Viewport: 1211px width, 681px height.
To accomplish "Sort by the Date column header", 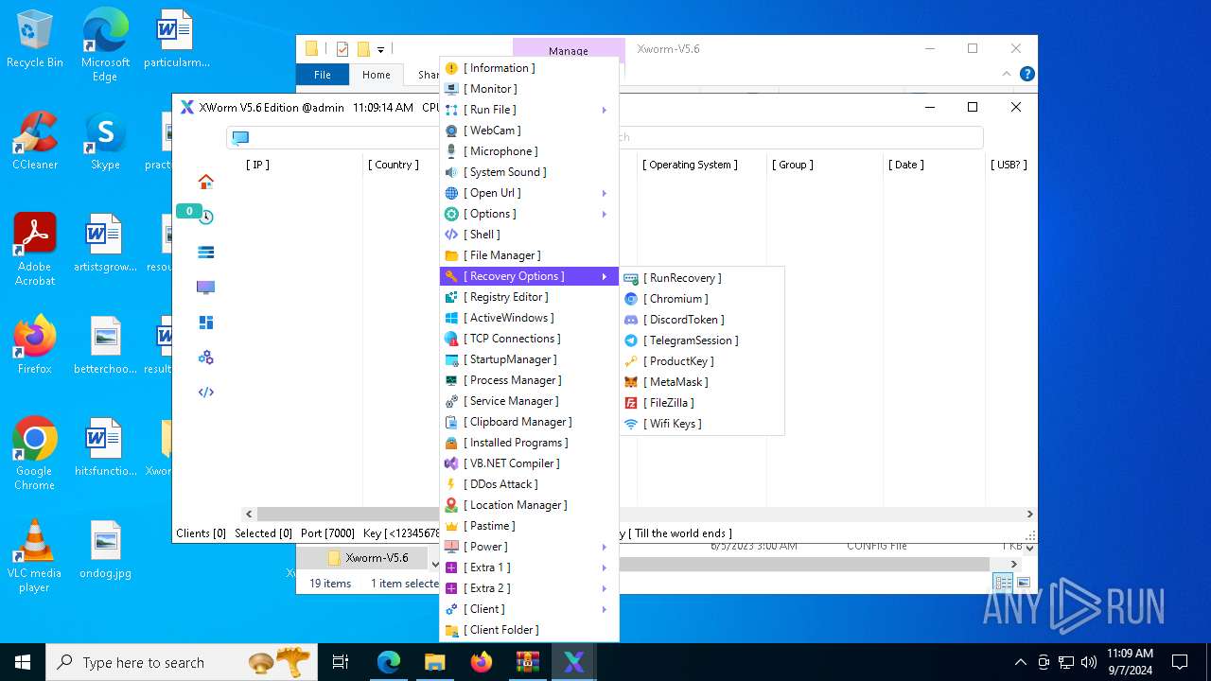I will click(x=906, y=165).
